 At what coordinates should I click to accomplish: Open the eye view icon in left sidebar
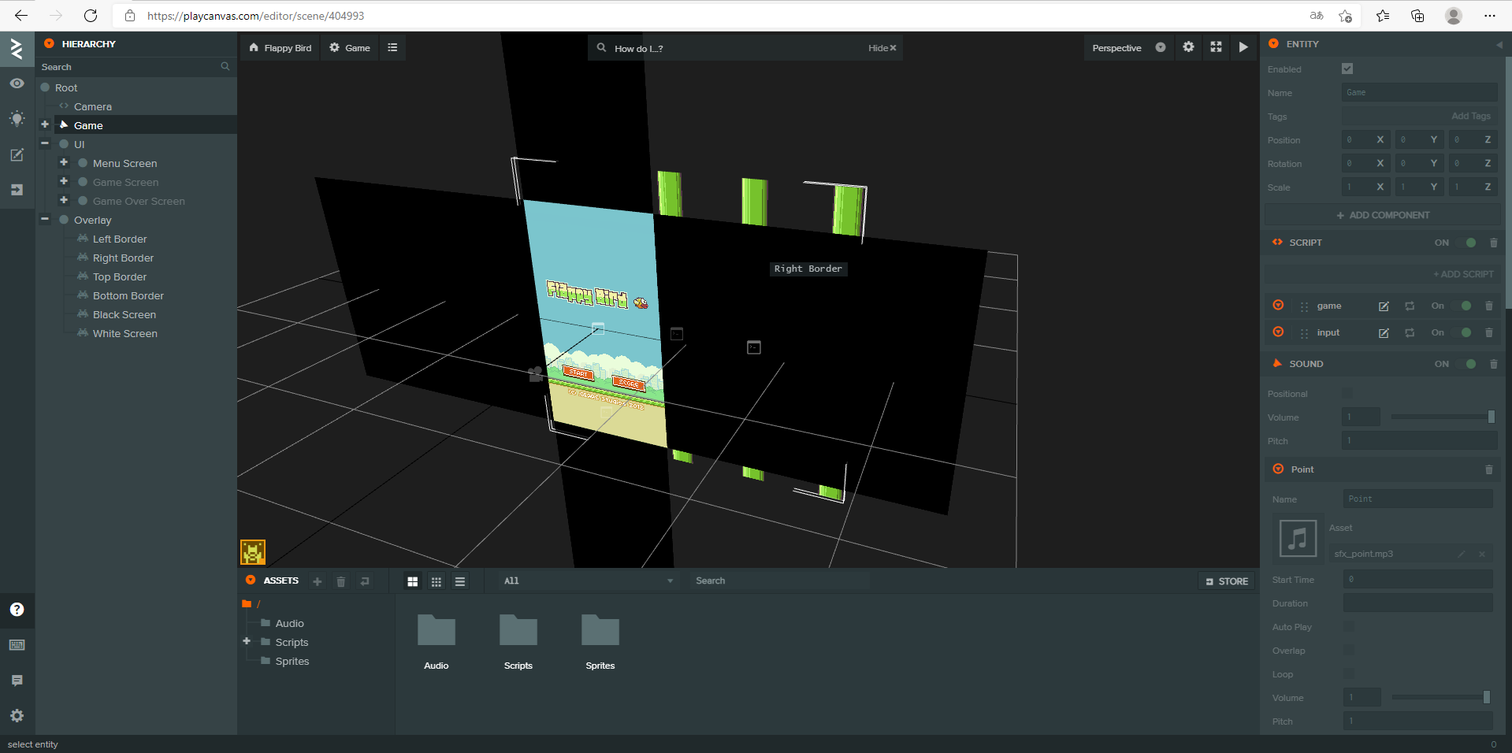(x=17, y=83)
